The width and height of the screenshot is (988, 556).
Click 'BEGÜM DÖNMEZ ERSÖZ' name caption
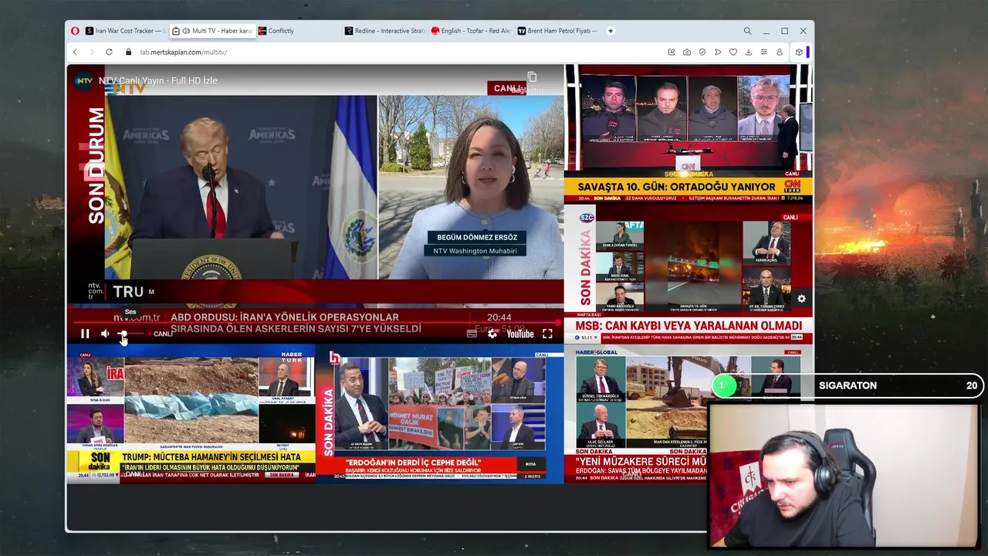(477, 237)
